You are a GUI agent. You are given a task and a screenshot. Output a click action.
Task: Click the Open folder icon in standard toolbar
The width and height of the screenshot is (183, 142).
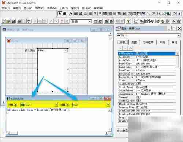pyautogui.click(x=8, y=21)
